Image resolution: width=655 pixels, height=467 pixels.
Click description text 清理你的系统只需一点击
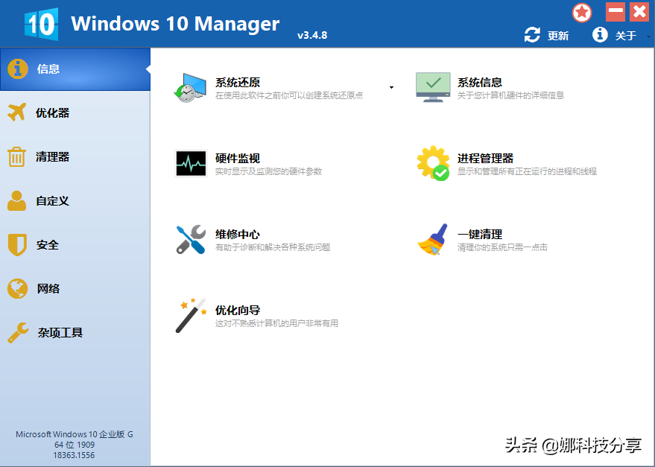click(x=502, y=248)
